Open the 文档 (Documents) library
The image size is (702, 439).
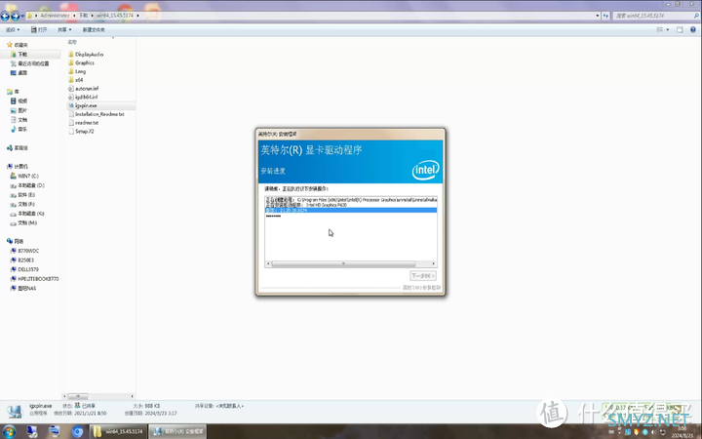click(19, 120)
